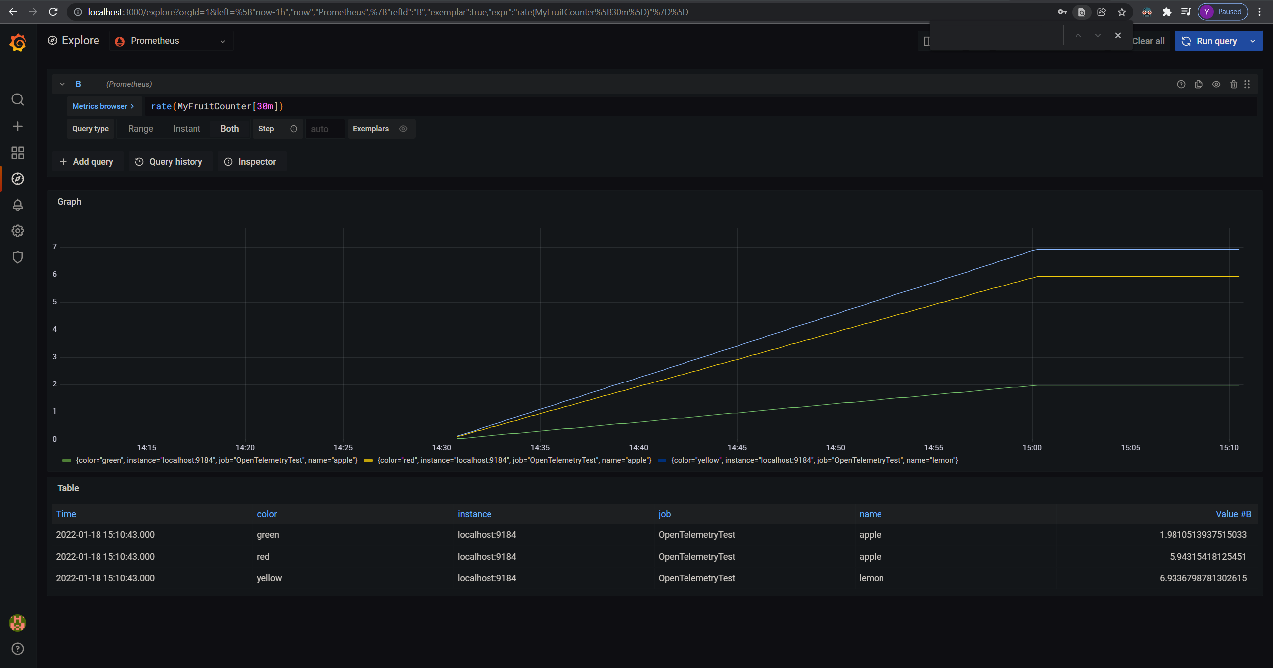Select the Explore compass sidebar icon

point(18,179)
